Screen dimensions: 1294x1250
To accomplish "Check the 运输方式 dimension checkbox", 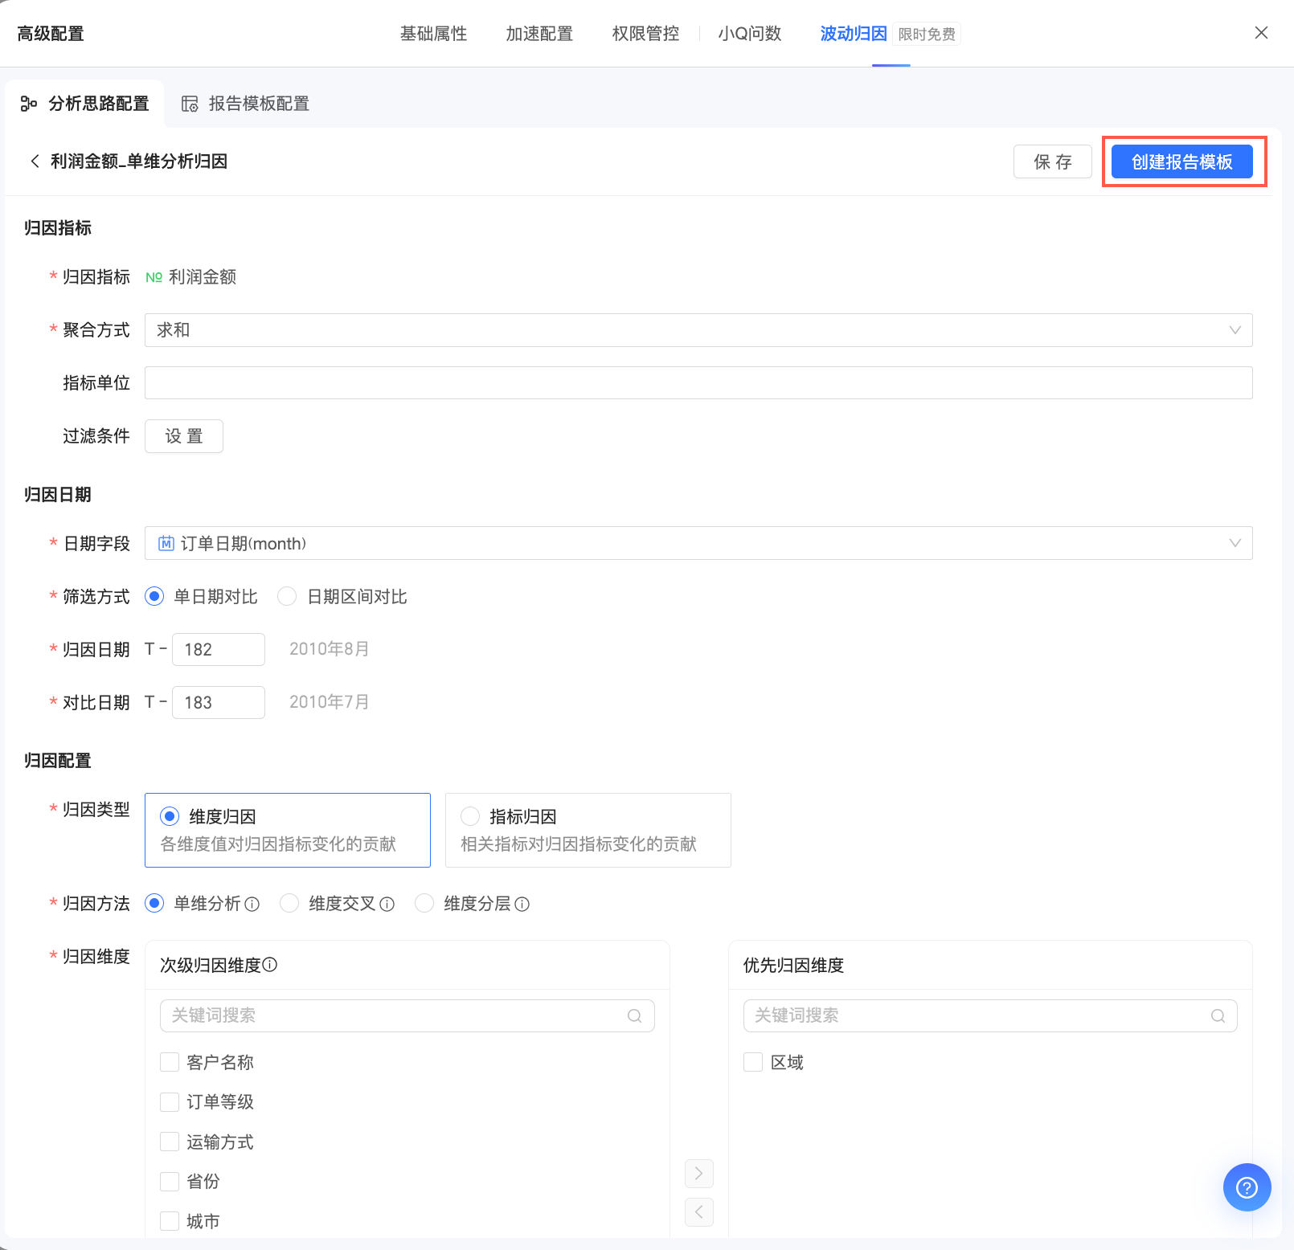I will click(170, 1142).
